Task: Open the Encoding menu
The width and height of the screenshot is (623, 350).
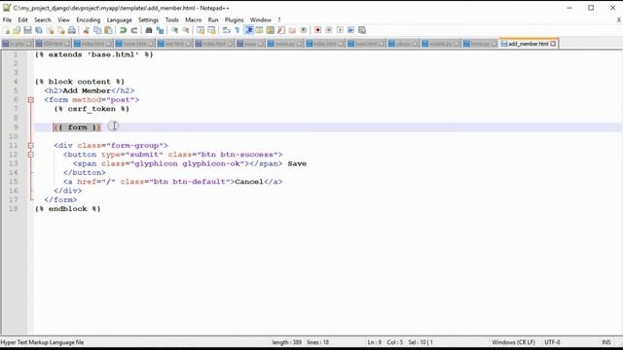Action: point(89,19)
